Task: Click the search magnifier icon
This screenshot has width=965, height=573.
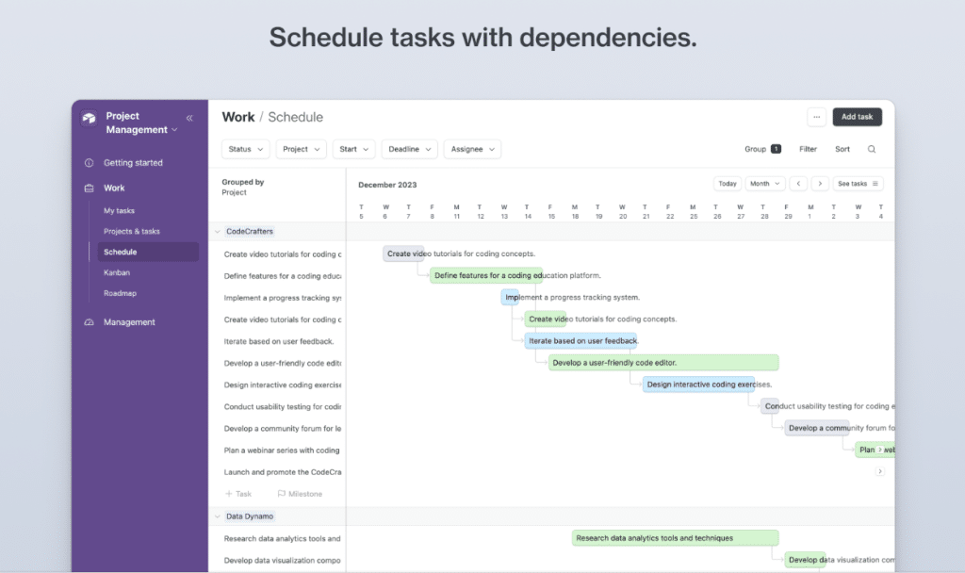Action: (872, 149)
